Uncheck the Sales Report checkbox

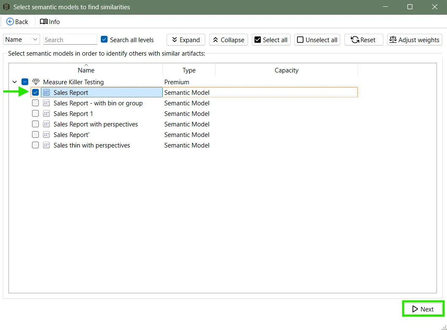coord(35,92)
